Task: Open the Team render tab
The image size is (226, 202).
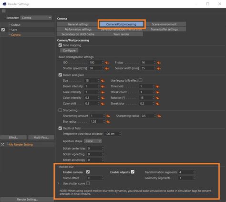Action: (x=121, y=34)
